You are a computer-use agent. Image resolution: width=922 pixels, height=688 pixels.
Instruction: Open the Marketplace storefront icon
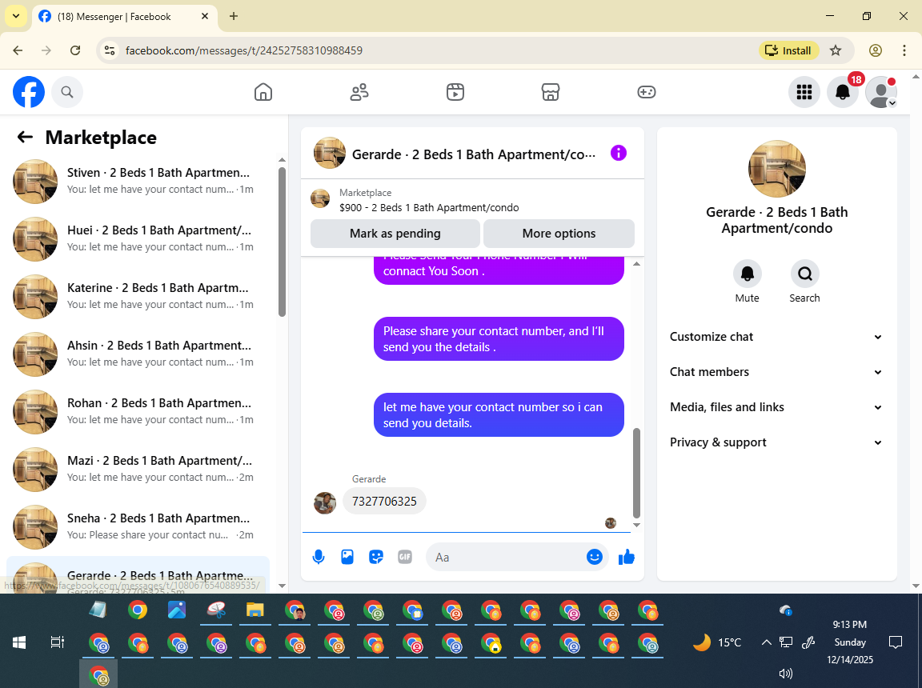pos(551,92)
